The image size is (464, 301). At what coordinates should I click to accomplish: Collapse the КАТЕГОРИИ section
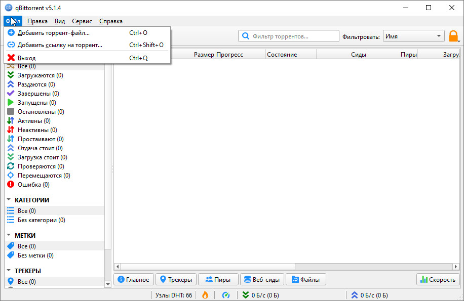click(9, 200)
